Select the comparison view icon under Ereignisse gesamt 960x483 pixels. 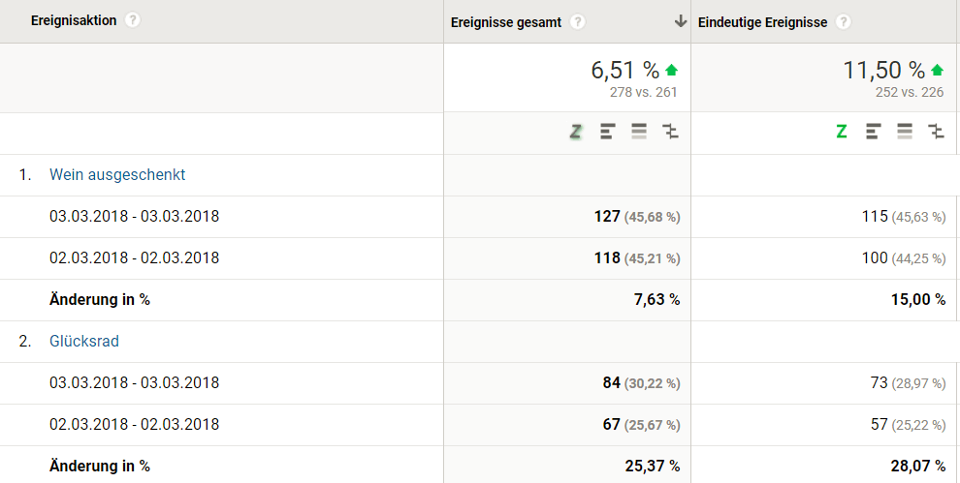pyautogui.click(x=670, y=132)
